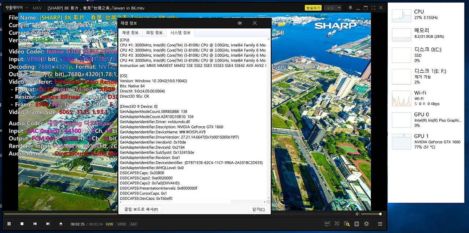Viewport: 469px width, 233px height.
Task: Click the info list's scroll-down arrow
Action: pyautogui.click(x=268, y=198)
